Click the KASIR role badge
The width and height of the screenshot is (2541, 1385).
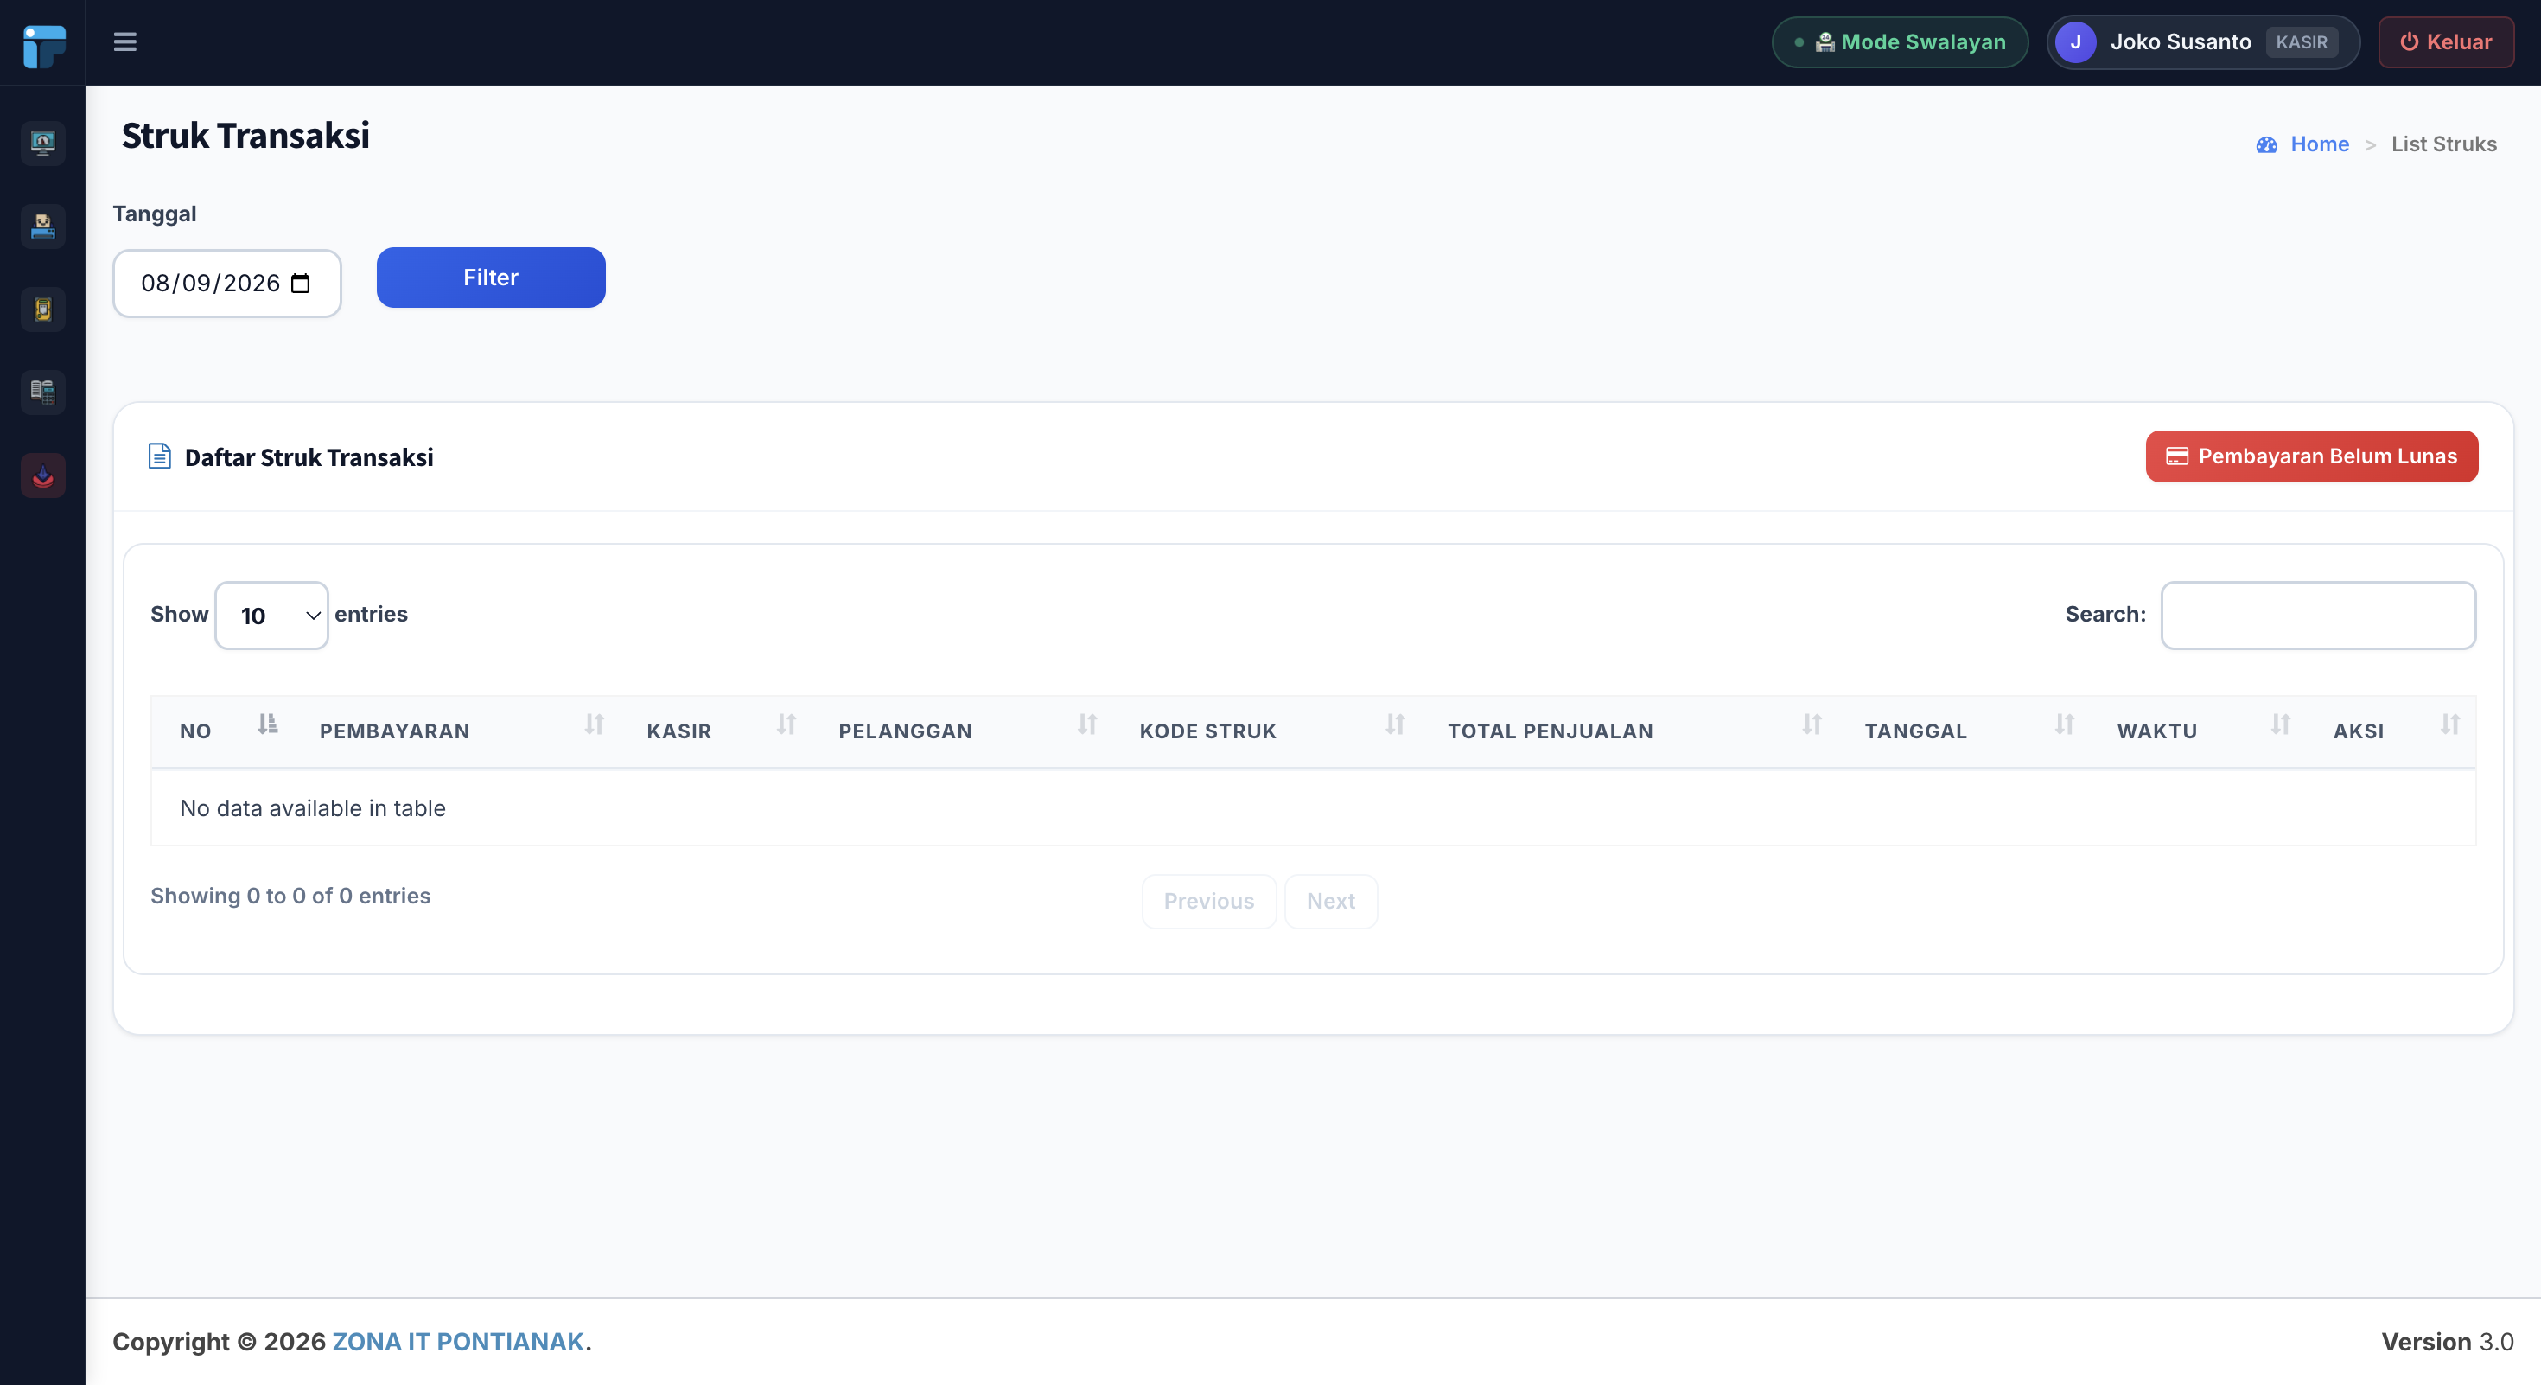[2302, 41]
